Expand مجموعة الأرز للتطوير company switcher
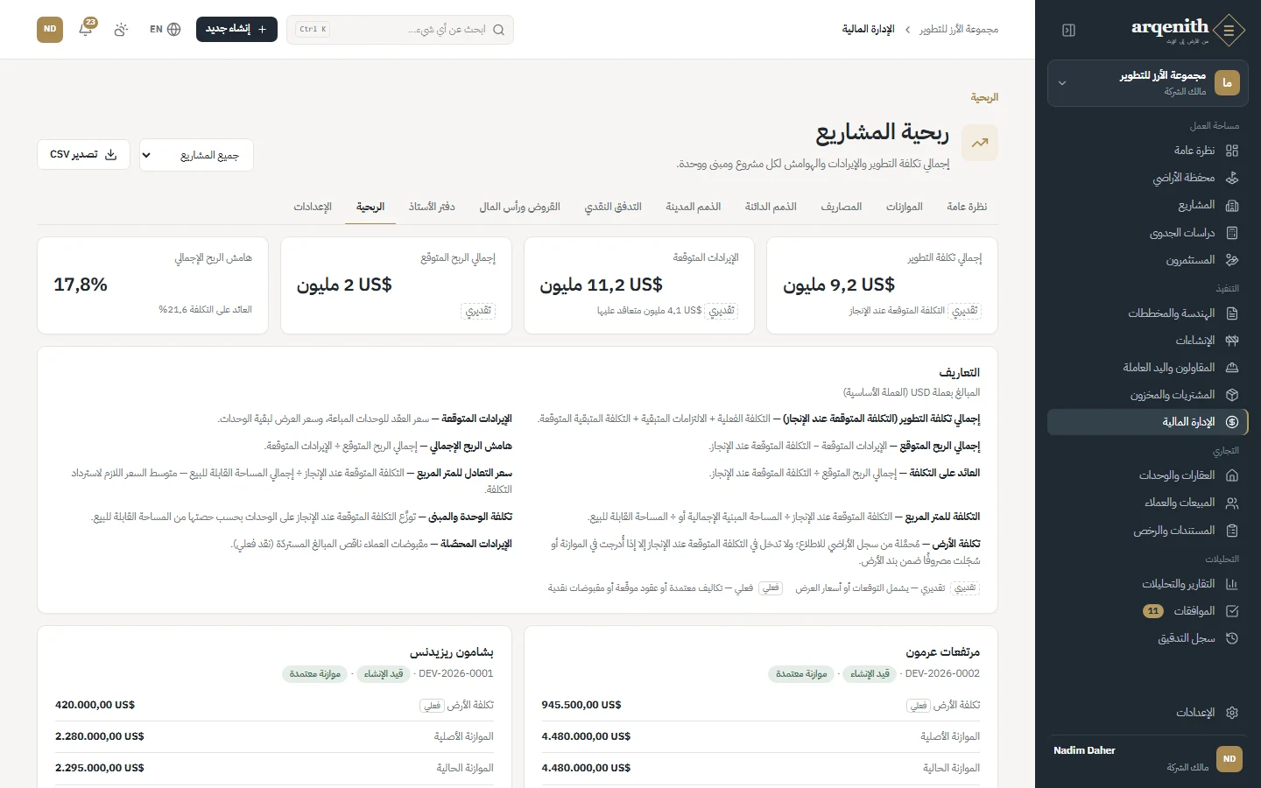The height and width of the screenshot is (788, 1261). 1148,83
